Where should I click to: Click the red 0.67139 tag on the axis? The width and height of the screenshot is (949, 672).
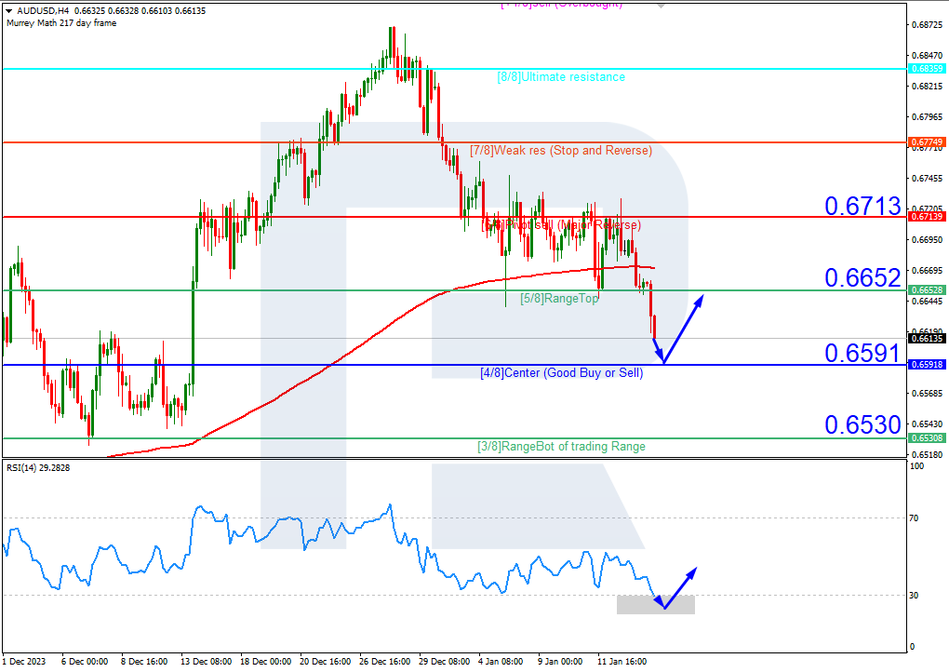coord(927,218)
